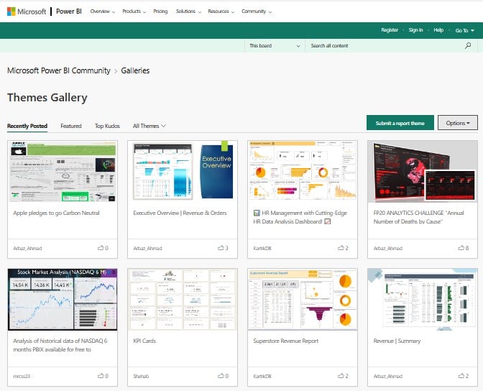Screen dimensions: 483x391
Task: Select the Recently Posted tab
Action: click(27, 126)
